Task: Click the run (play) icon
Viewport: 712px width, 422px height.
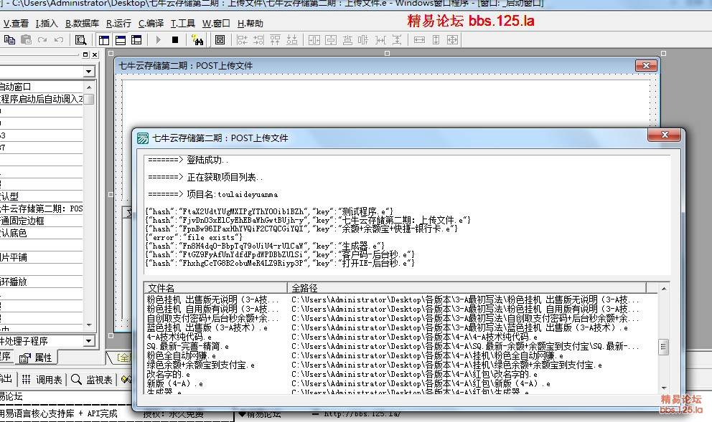Action: point(158,40)
